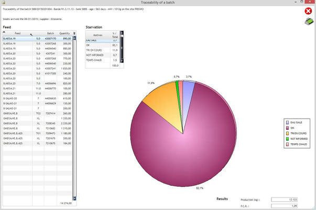
Task: Click the Starvation table scrollbar thumb
Action: [122, 47]
